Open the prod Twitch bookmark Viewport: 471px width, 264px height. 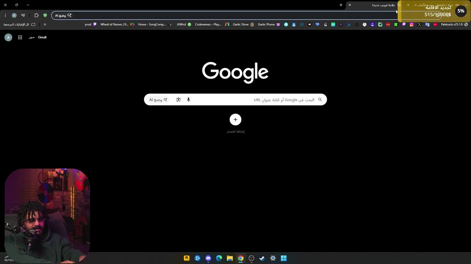click(x=91, y=25)
